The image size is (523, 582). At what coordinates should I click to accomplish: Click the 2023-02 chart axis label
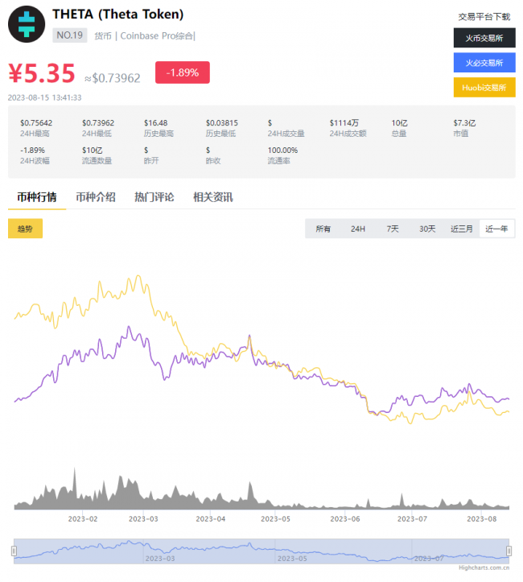(x=83, y=519)
